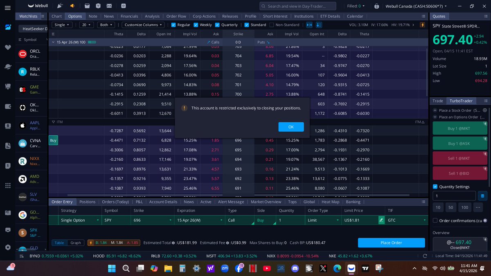This screenshot has height=276, width=491.
Task: Click the 3D cube icon in top toolbar
Action: (x=98, y=6)
